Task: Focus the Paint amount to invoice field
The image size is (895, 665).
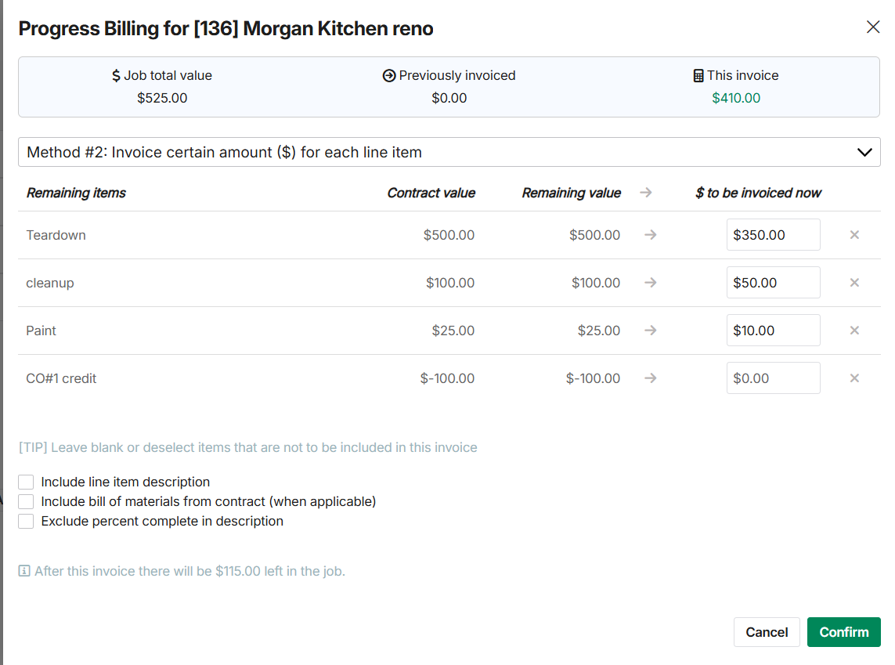Action: click(773, 331)
